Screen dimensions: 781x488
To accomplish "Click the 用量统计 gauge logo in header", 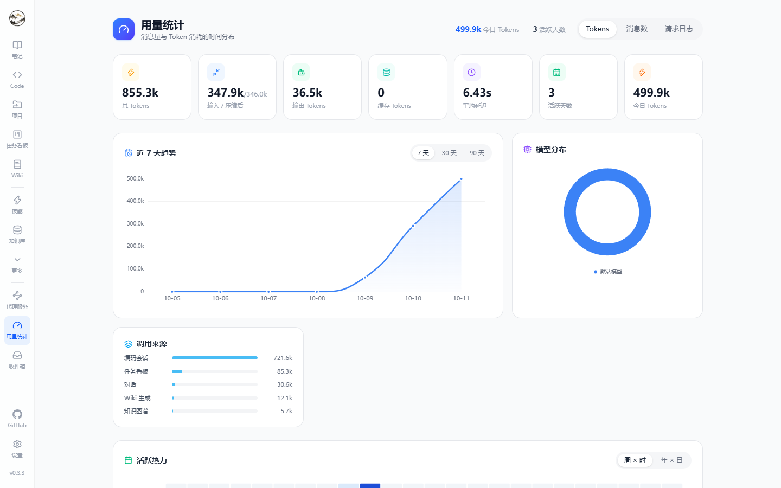I will click(x=124, y=29).
